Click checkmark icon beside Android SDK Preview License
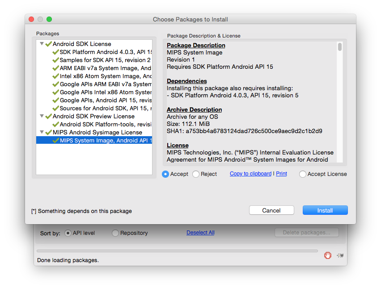The width and height of the screenshot is (381, 288). click(49, 116)
